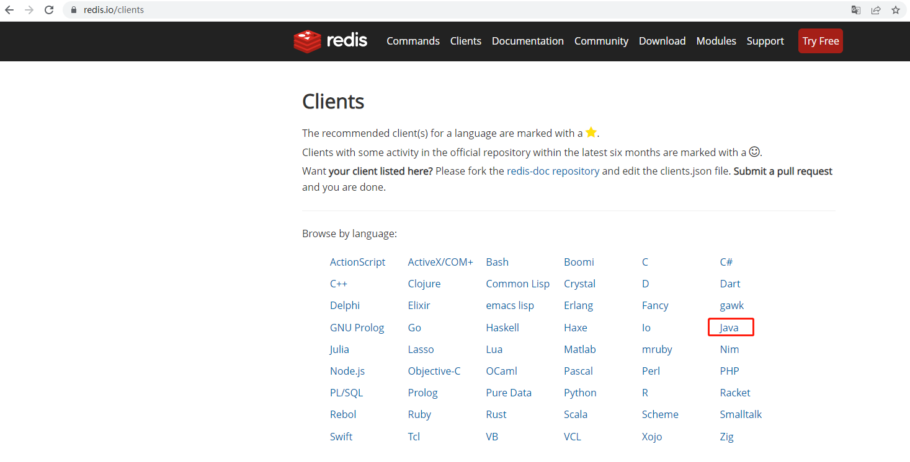Select the Node.js language link

coord(347,371)
